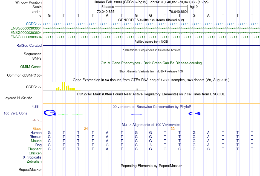Click the 70,040,860 coordinate marker
The width and height of the screenshot is (260, 176).
(x=178, y=11)
